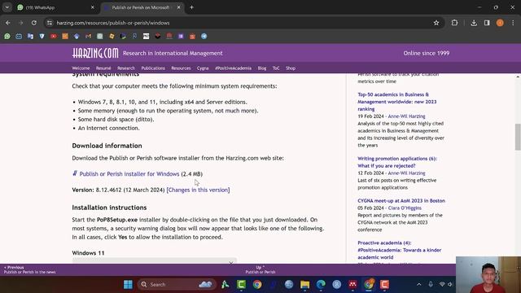Viewport: 521px width, 293px height.
Task: Click the Windows Start button
Action: [x=128, y=284]
